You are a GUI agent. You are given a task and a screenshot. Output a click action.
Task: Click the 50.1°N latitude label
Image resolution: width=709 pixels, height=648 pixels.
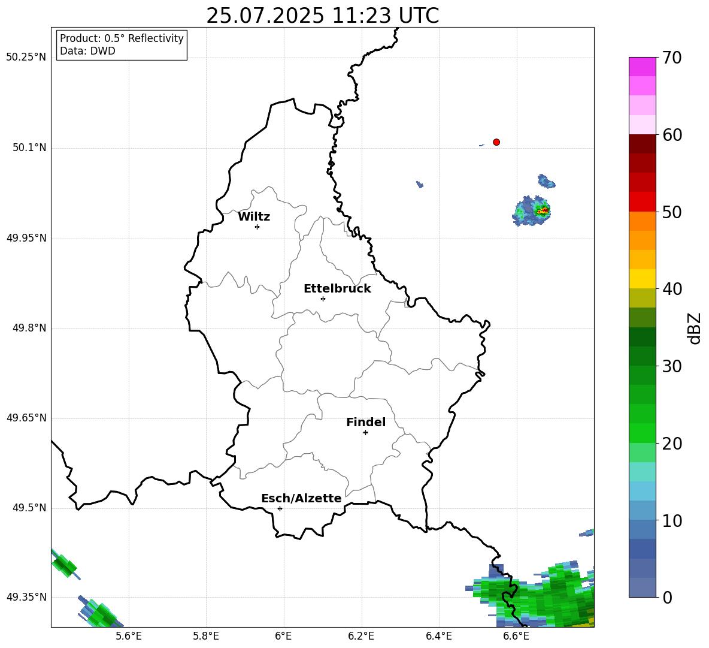click(29, 148)
